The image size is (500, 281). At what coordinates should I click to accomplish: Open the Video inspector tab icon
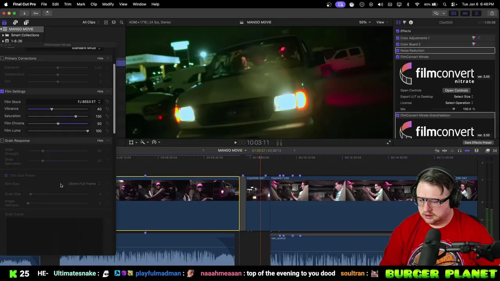click(x=398, y=22)
